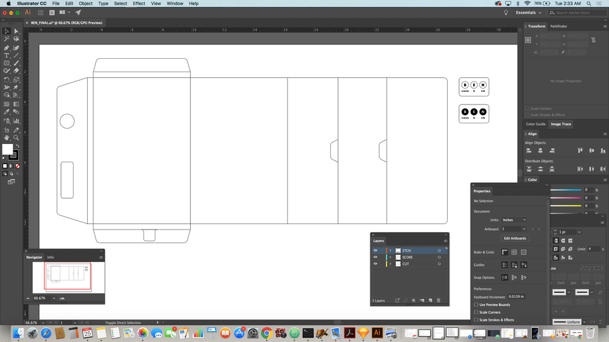Open the Effect menu
Image resolution: width=609 pixels, height=342 pixels.
(139, 4)
